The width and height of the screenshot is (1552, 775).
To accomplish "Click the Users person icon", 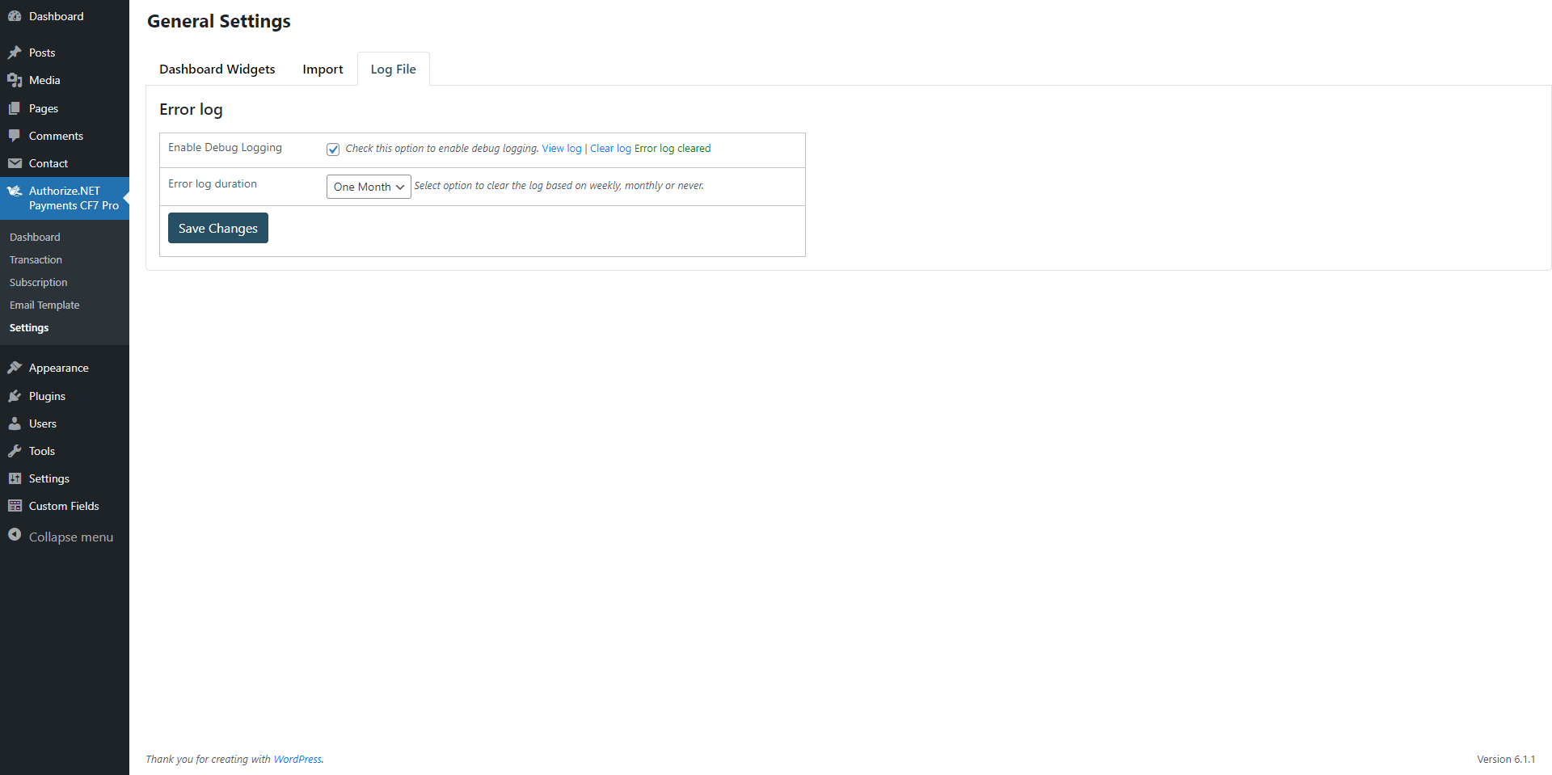I will click(x=15, y=423).
